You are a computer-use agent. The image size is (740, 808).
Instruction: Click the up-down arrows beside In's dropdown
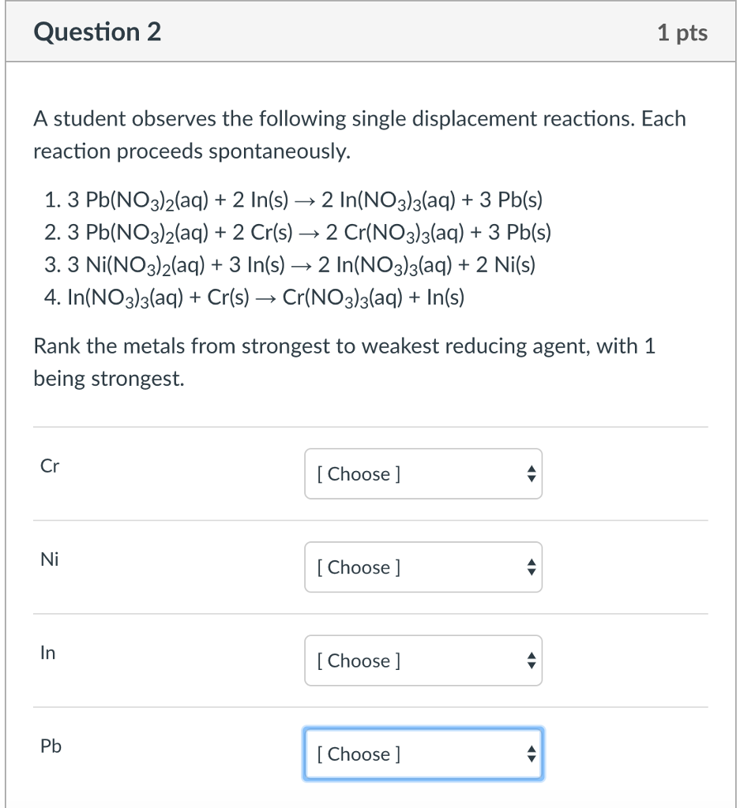(532, 660)
